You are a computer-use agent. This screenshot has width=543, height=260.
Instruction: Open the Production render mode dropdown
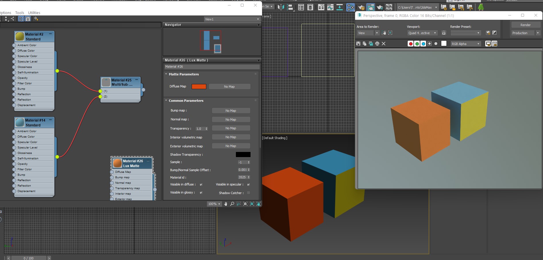pyautogui.click(x=538, y=33)
